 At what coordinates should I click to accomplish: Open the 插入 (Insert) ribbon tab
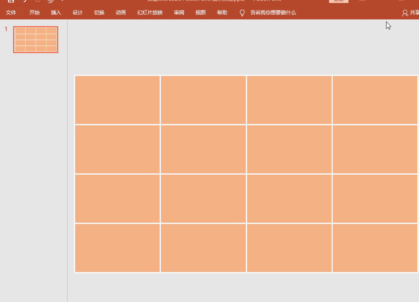[56, 13]
